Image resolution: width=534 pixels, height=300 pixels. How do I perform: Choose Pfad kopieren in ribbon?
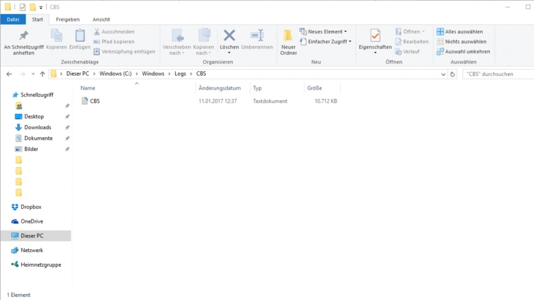[114, 41]
